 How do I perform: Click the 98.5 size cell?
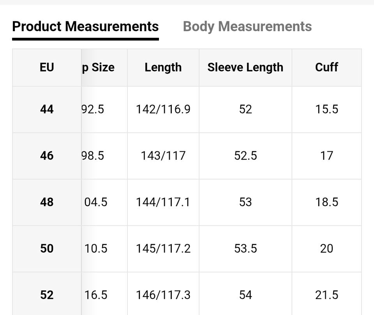click(93, 156)
